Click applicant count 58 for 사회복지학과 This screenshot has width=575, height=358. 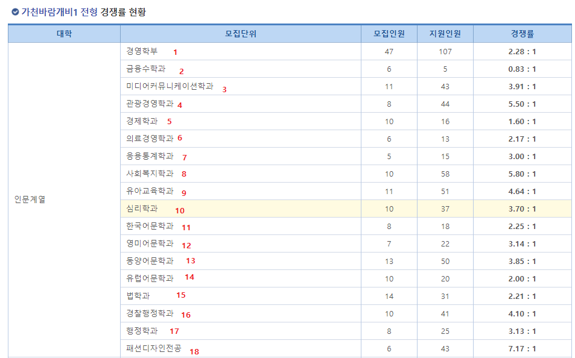coord(445,174)
